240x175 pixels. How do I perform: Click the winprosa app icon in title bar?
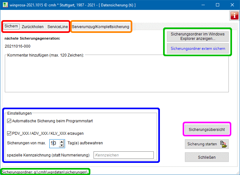click(4, 5)
